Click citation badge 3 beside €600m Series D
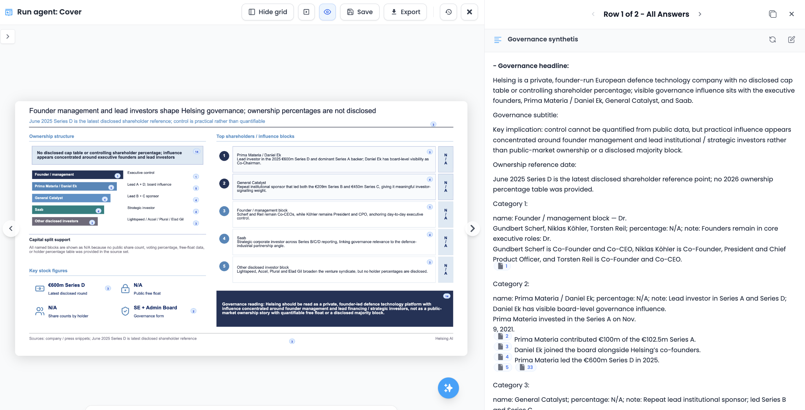The width and height of the screenshot is (805, 410). click(x=108, y=288)
